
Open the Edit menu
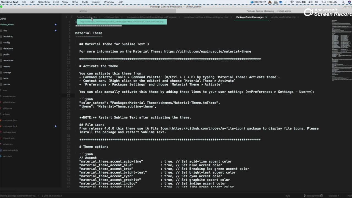[32, 2]
